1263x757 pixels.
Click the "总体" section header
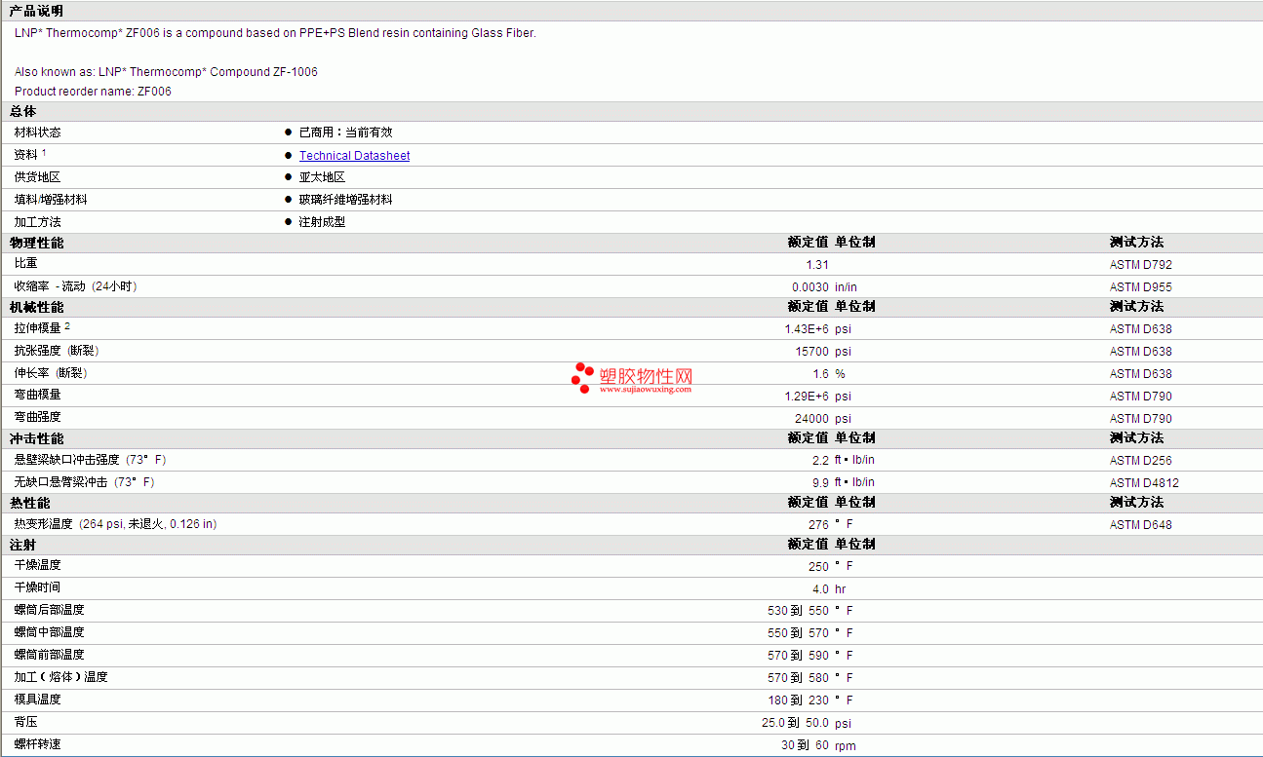pos(23,112)
